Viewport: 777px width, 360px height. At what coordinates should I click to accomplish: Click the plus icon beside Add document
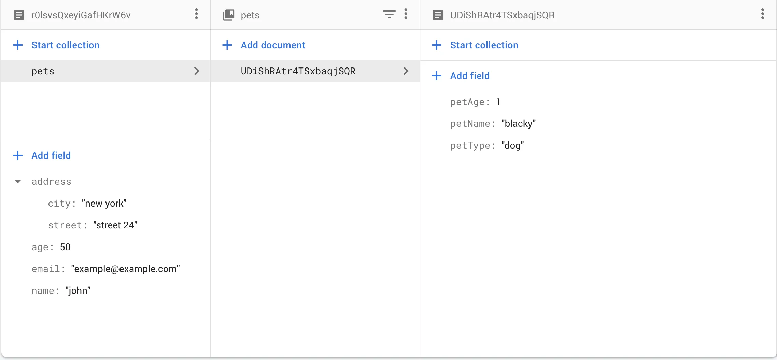pyautogui.click(x=227, y=45)
